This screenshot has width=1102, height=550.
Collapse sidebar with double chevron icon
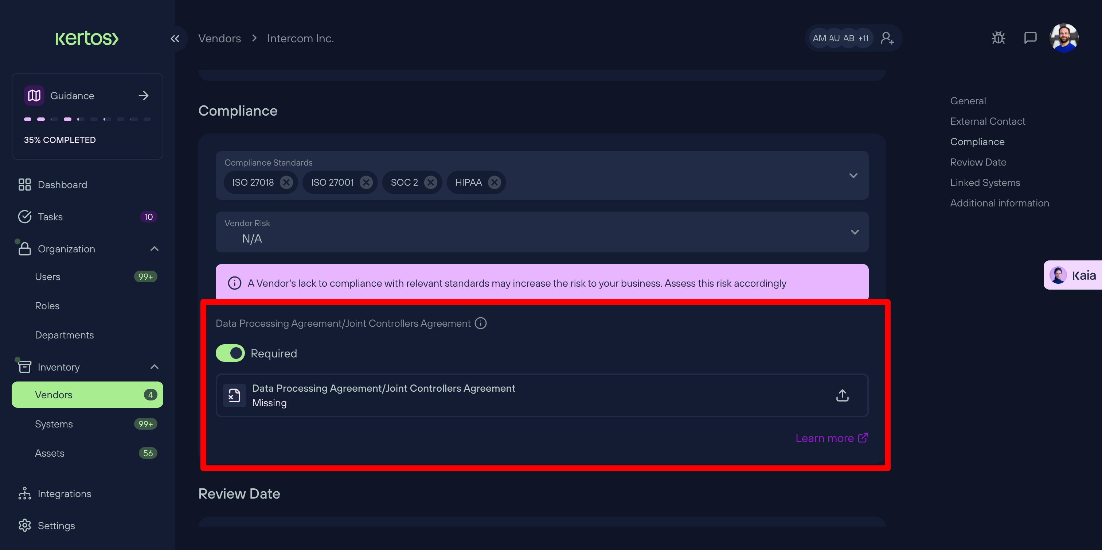point(175,39)
